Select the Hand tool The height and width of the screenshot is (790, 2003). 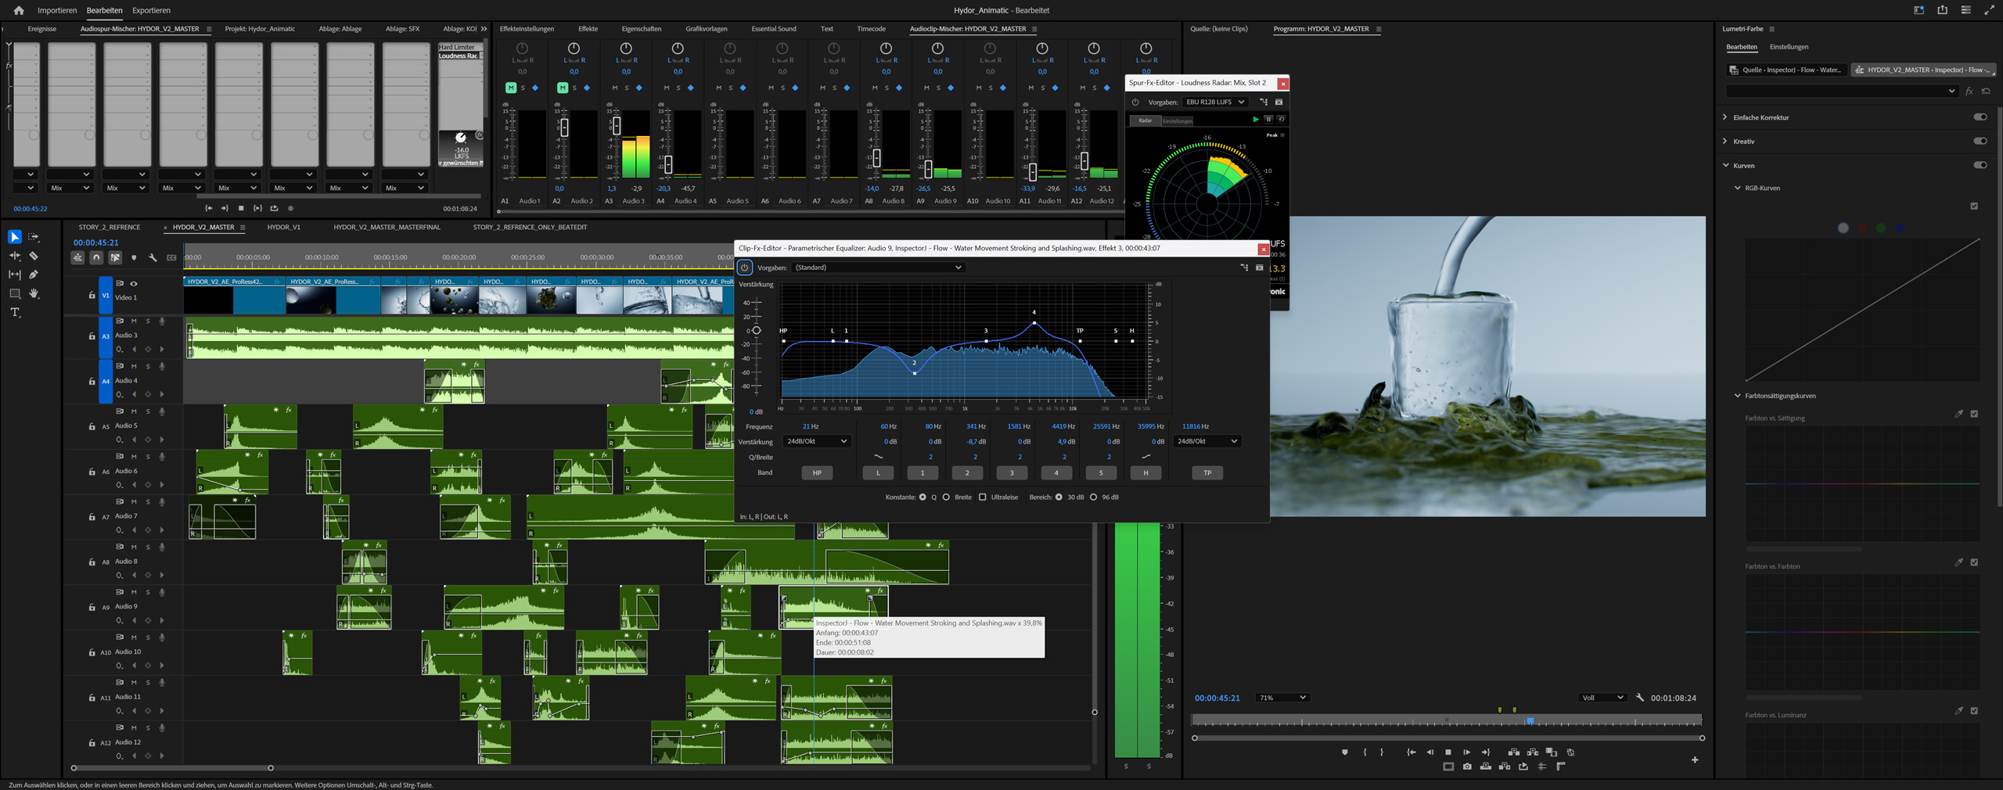(33, 293)
